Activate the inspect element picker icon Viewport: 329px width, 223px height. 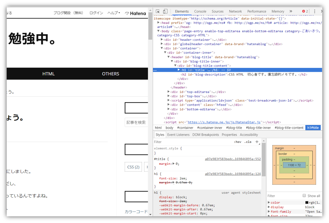(158, 11)
